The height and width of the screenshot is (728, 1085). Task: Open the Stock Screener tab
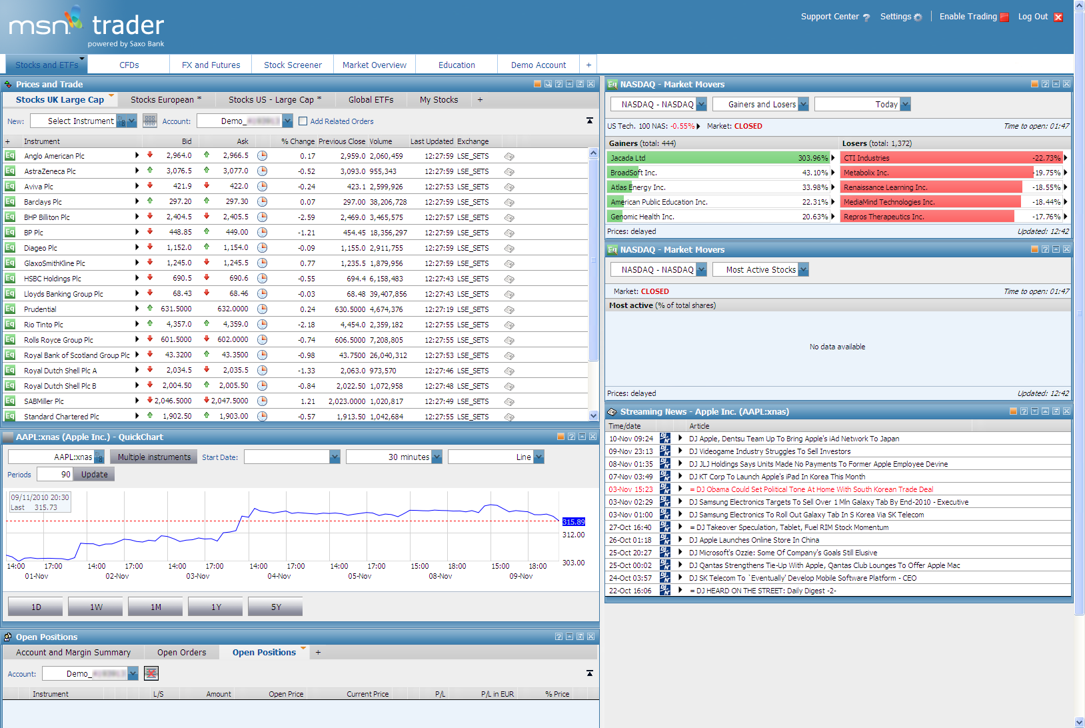pyautogui.click(x=293, y=65)
